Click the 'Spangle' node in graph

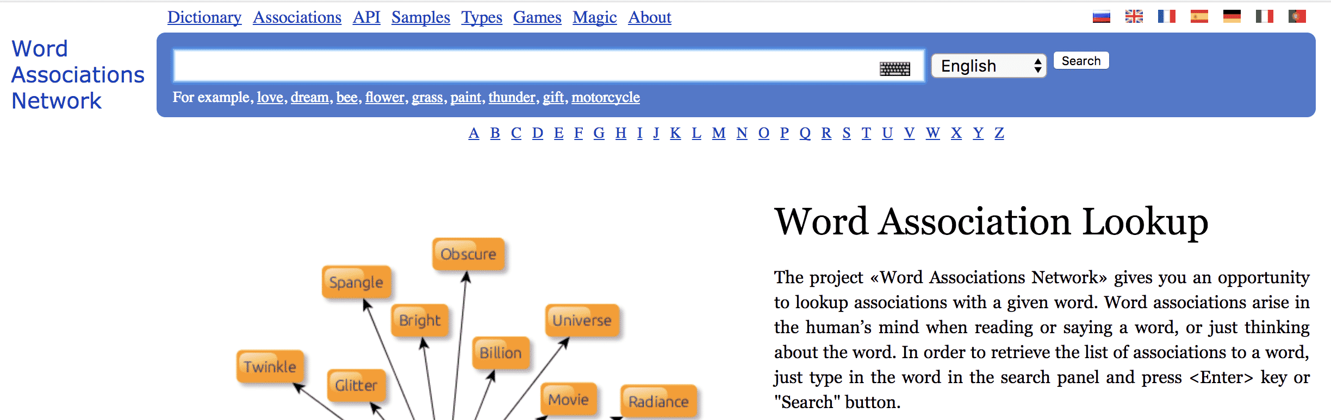(x=356, y=282)
